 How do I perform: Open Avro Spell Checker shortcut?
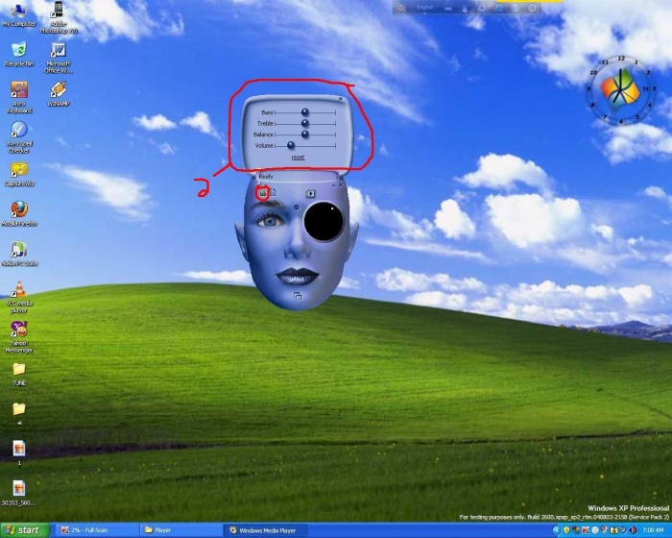pyautogui.click(x=19, y=137)
